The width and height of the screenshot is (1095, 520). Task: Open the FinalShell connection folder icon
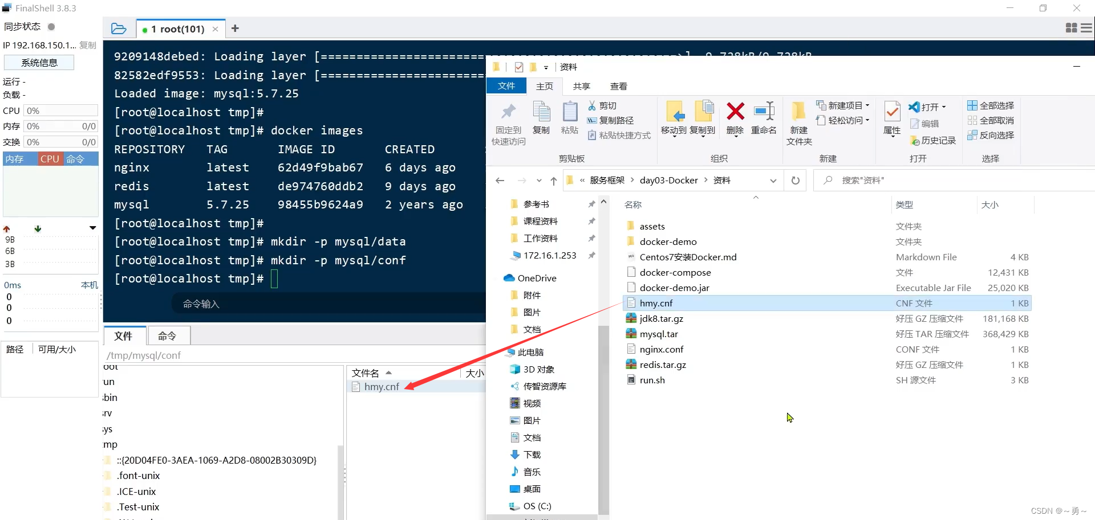point(119,28)
